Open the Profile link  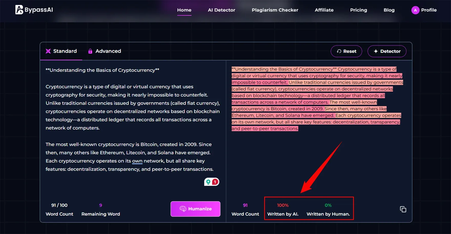pyautogui.click(x=429, y=10)
